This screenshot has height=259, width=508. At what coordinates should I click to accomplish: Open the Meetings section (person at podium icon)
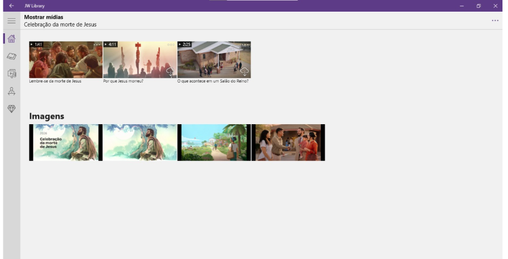point(11,91)
